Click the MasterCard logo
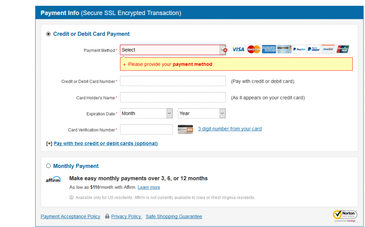365x227 pixels. click(253, 49)
